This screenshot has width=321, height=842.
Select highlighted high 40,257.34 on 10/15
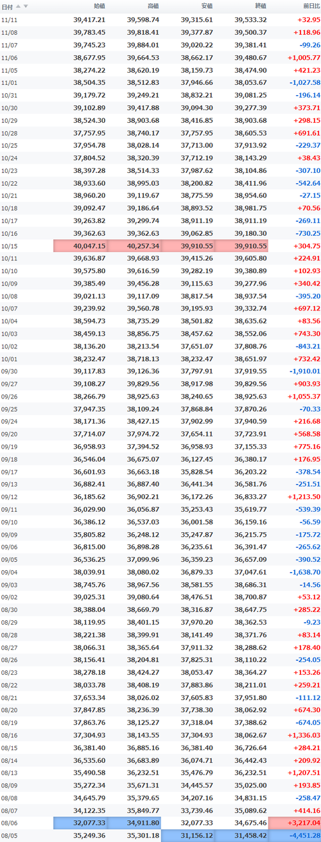click(x=134, y=246)
